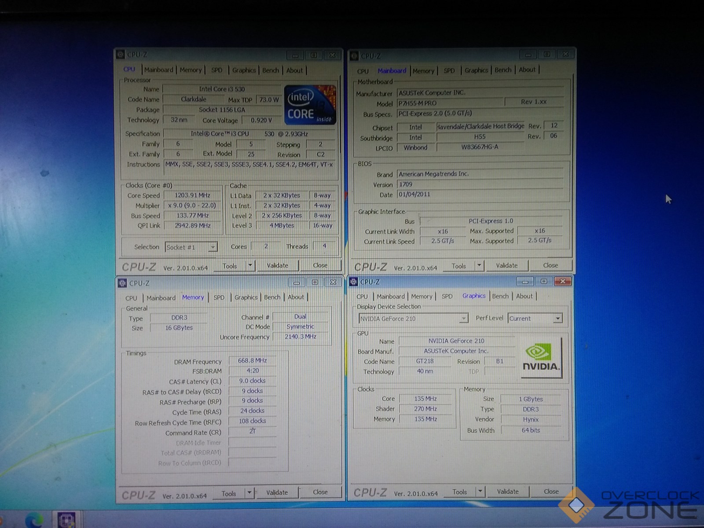Open the Graphics tab in the CPU window

[244, 70]
